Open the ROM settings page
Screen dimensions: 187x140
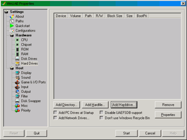coord(25,49)
